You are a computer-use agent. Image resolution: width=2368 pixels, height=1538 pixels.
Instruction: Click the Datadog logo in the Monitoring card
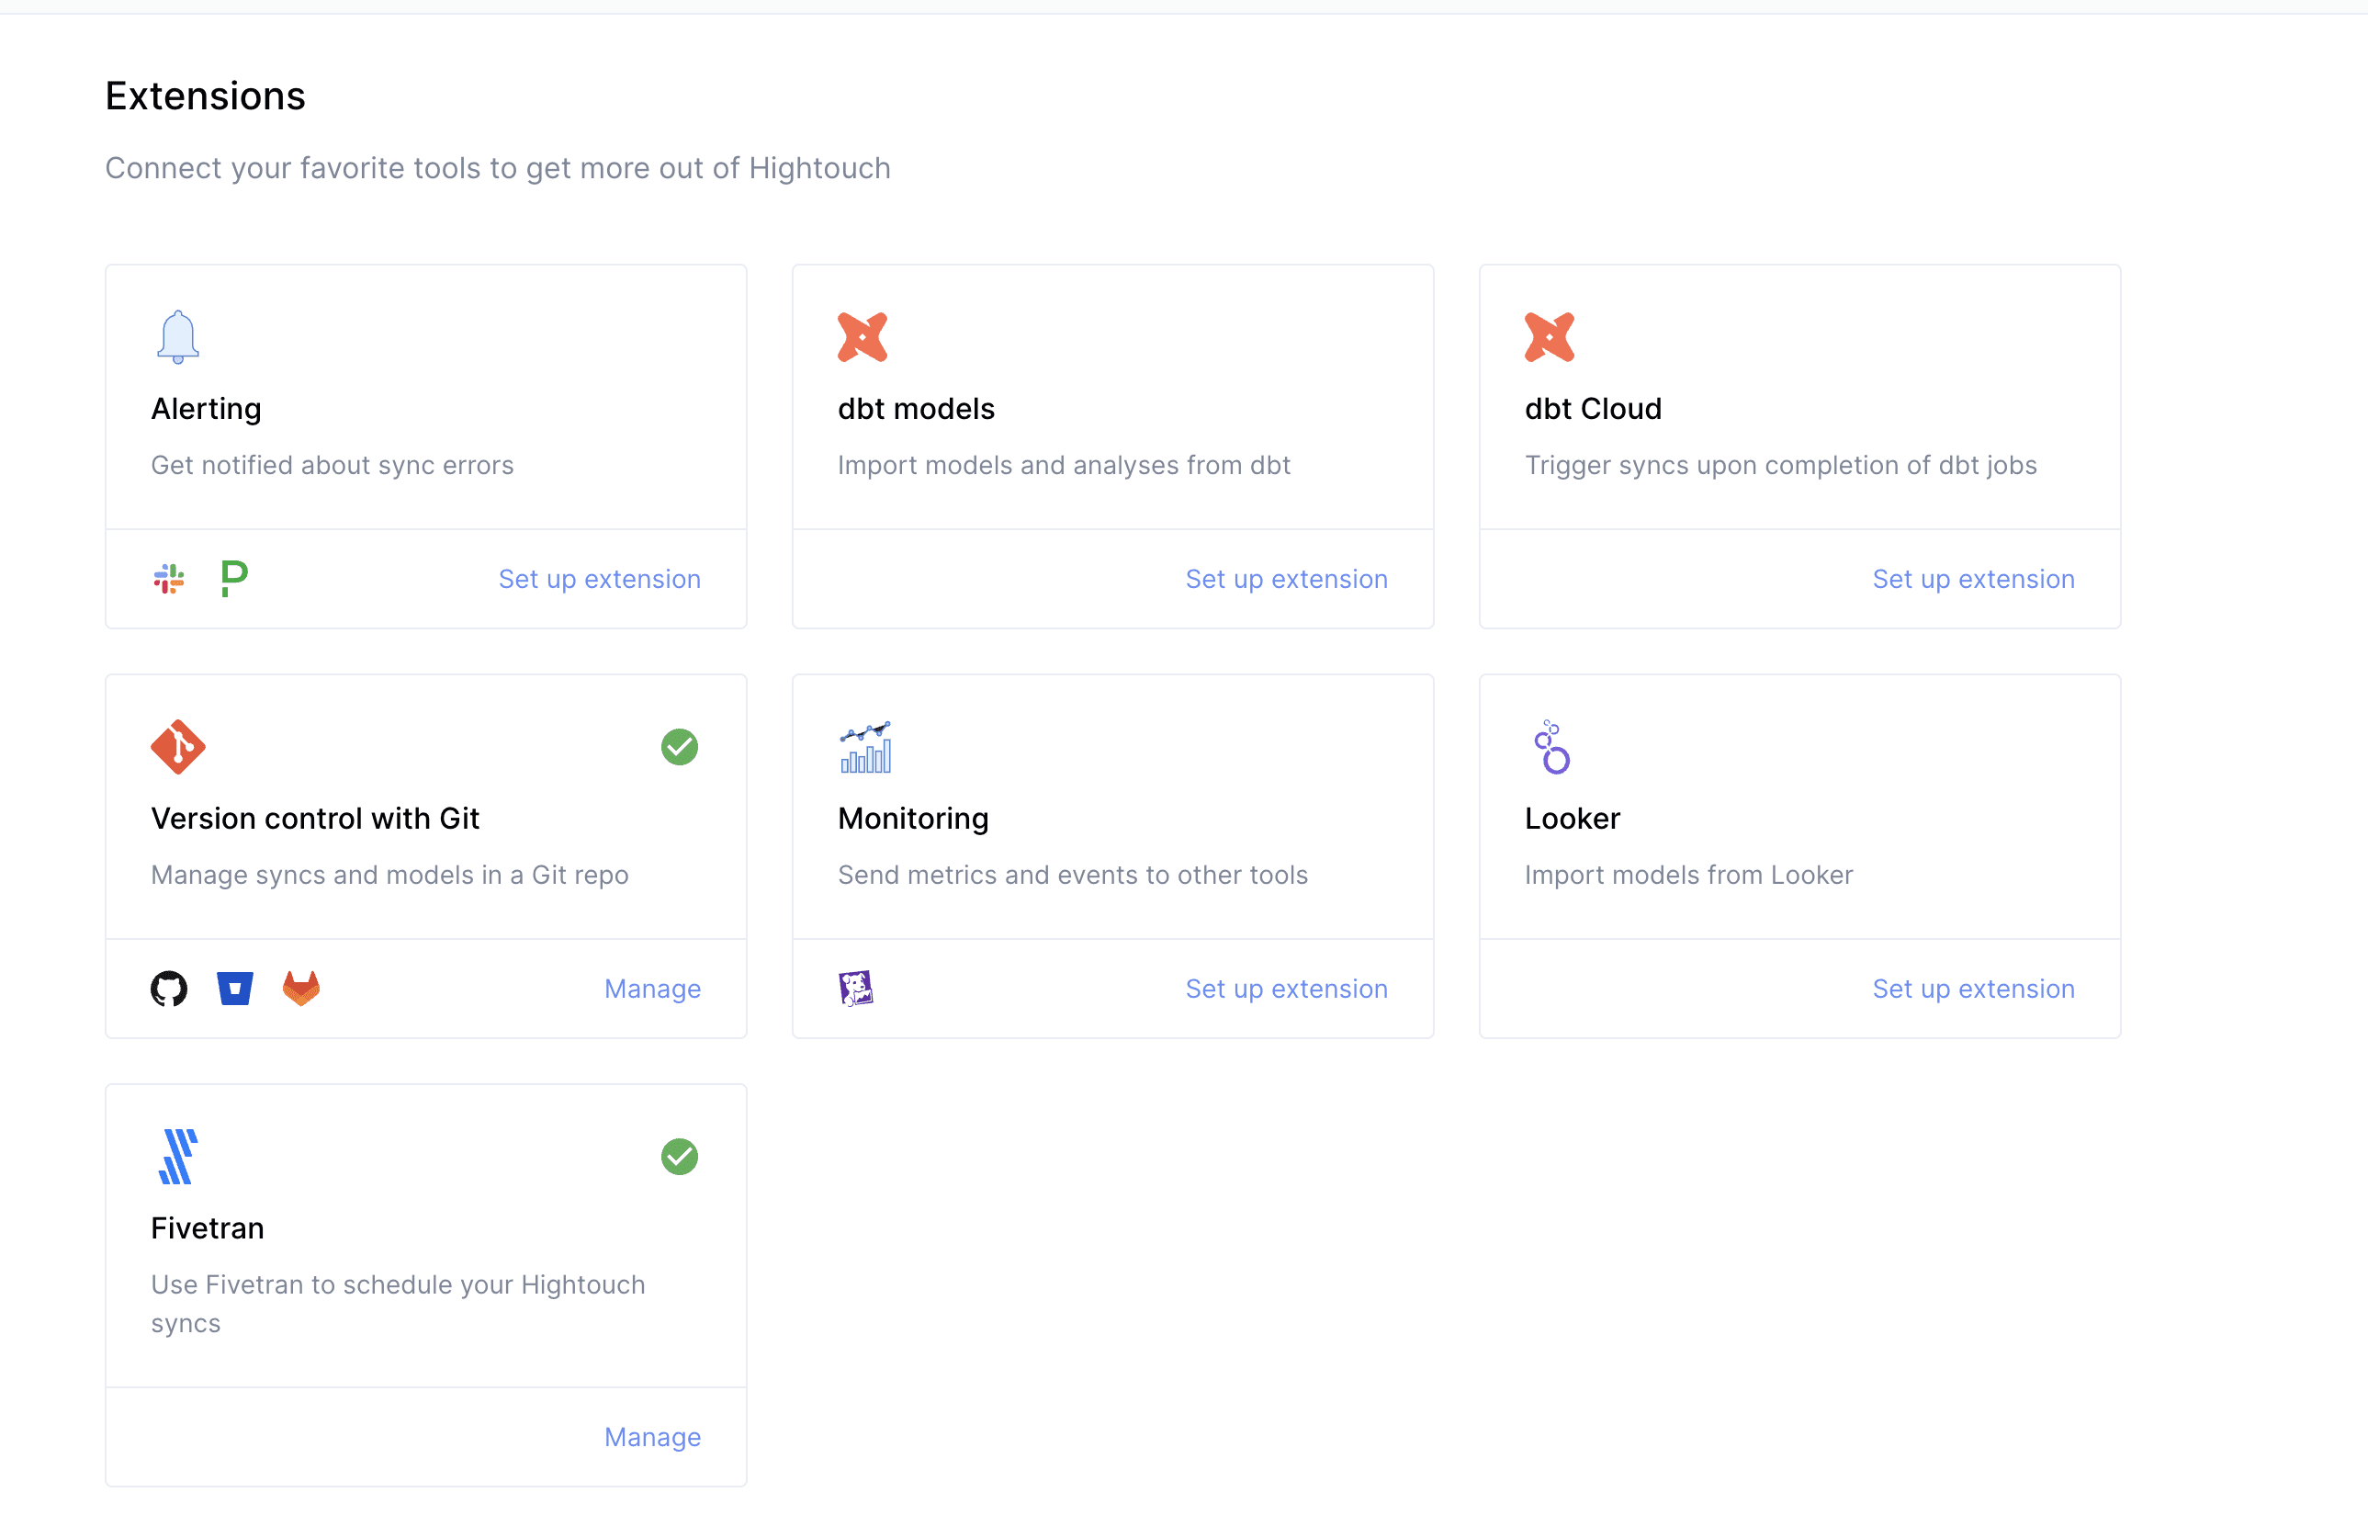(856, 989)
